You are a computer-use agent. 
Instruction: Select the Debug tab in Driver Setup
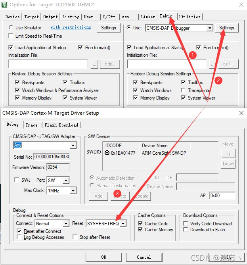click(x=13, y=125)
